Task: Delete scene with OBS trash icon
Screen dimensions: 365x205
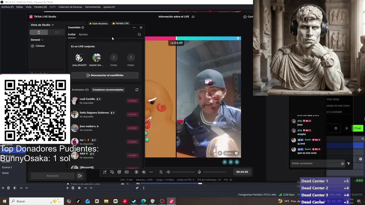Action: tap(9, 188)
